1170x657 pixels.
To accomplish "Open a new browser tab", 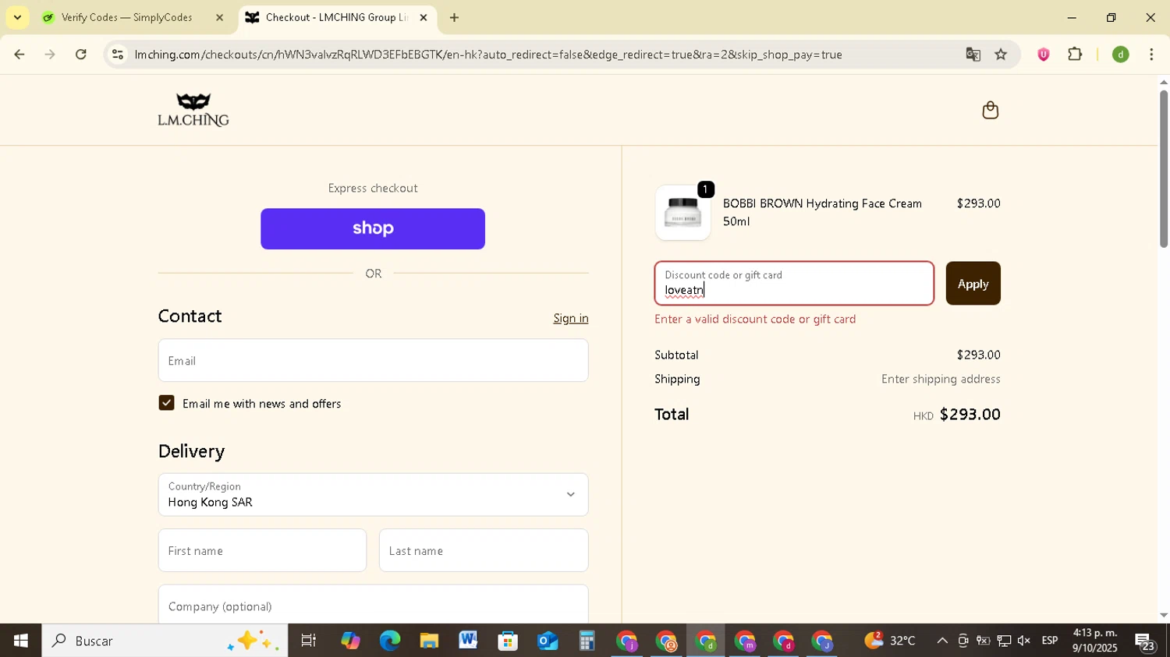I will pos(454,17).
